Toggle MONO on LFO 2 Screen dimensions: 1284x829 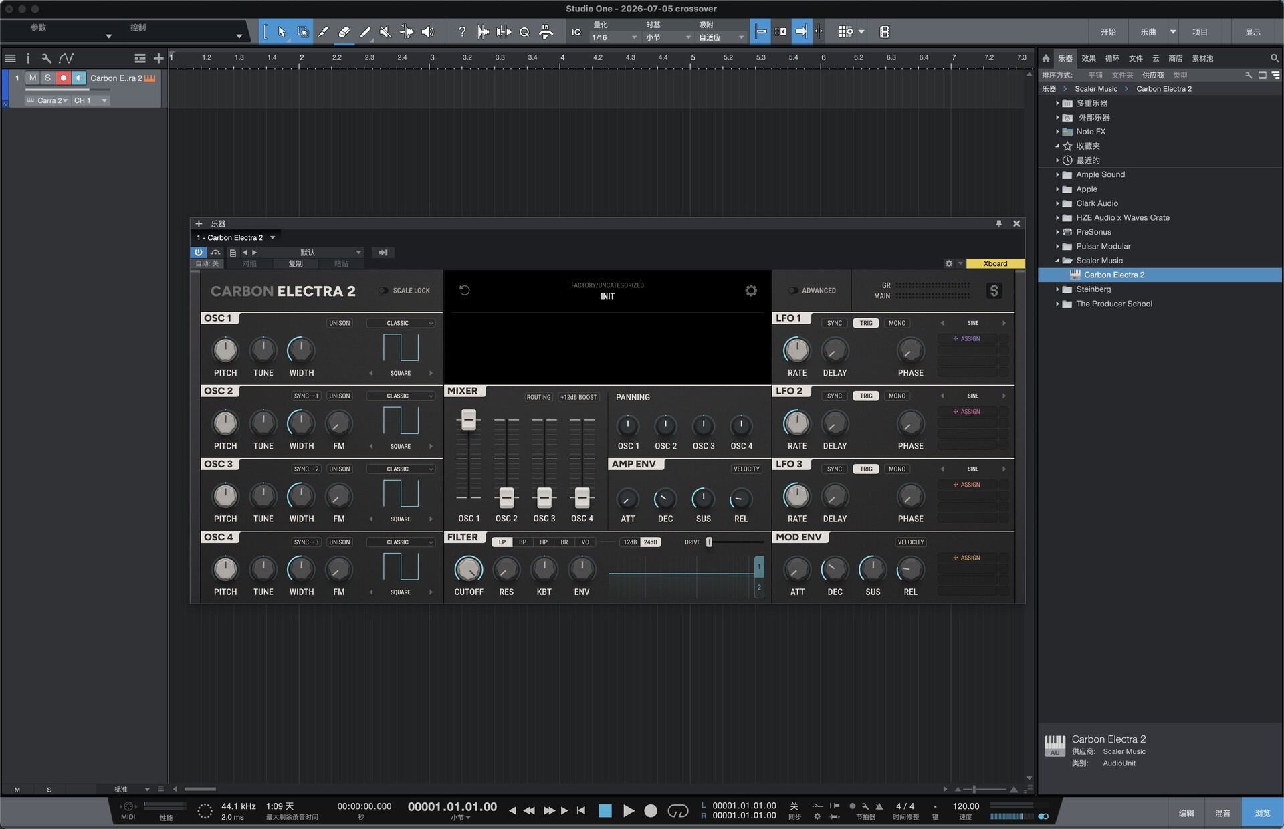click(897, 396)
